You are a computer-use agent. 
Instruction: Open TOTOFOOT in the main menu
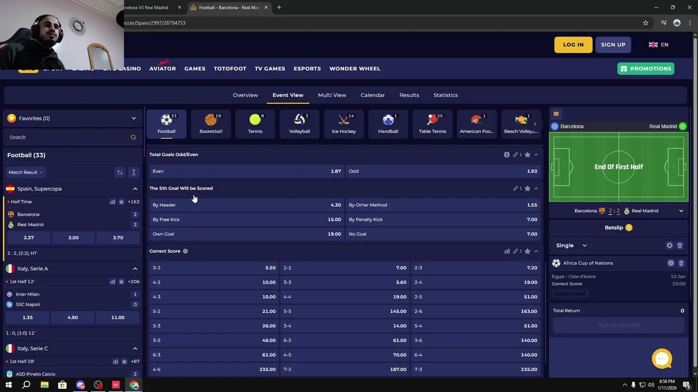click(230, 69)
